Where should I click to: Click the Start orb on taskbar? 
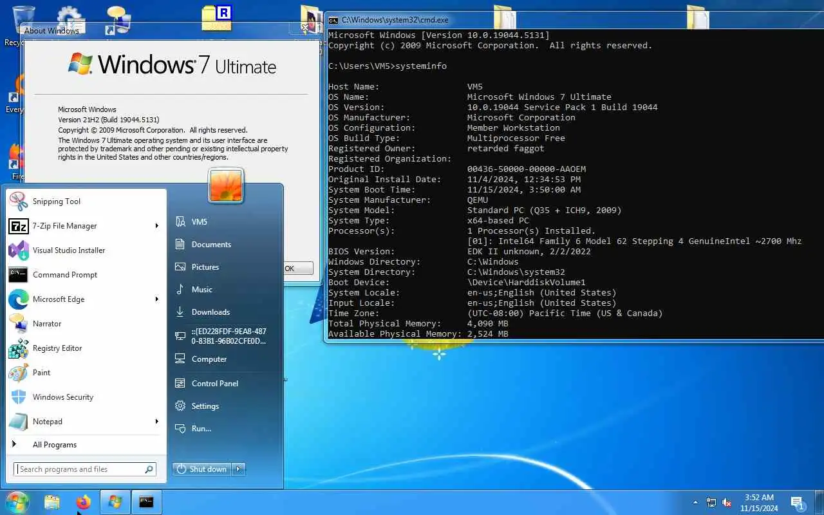[17, 502]
